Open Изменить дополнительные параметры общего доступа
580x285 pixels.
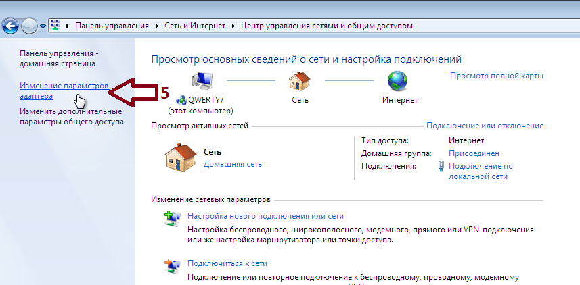[x=71, y=116]
